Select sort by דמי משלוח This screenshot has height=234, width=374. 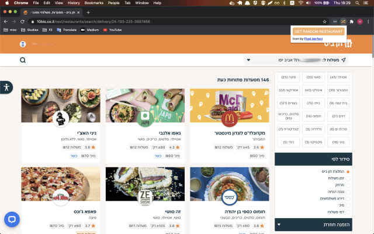point(348,212)
